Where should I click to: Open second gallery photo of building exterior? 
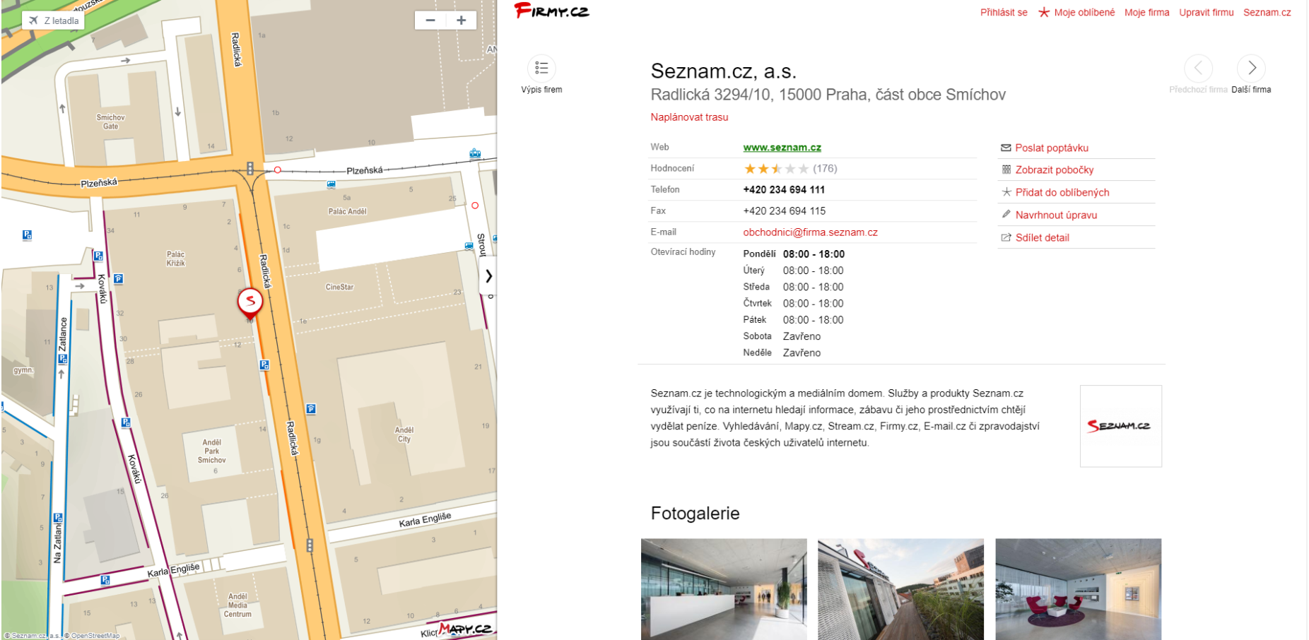point(900,589)
